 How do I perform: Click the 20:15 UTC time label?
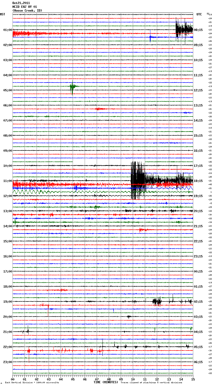(198, 211)
